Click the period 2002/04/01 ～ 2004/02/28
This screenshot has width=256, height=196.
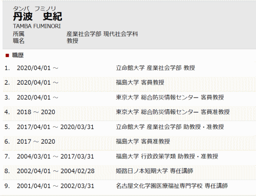tap(56, 171)
